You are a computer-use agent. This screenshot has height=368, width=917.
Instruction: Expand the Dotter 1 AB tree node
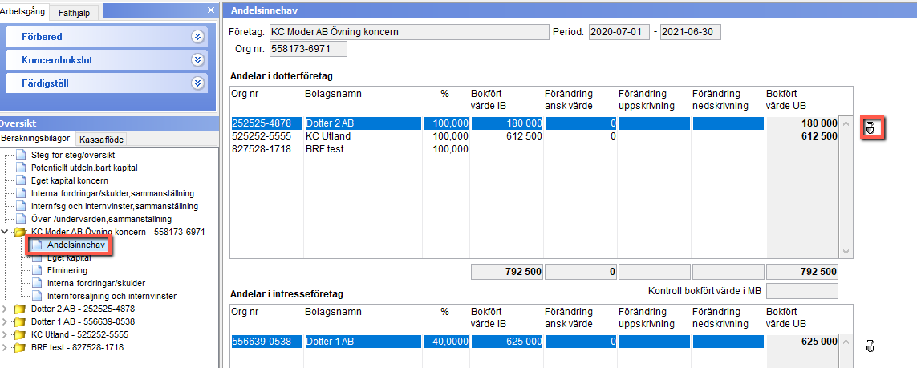coord(6,321)
